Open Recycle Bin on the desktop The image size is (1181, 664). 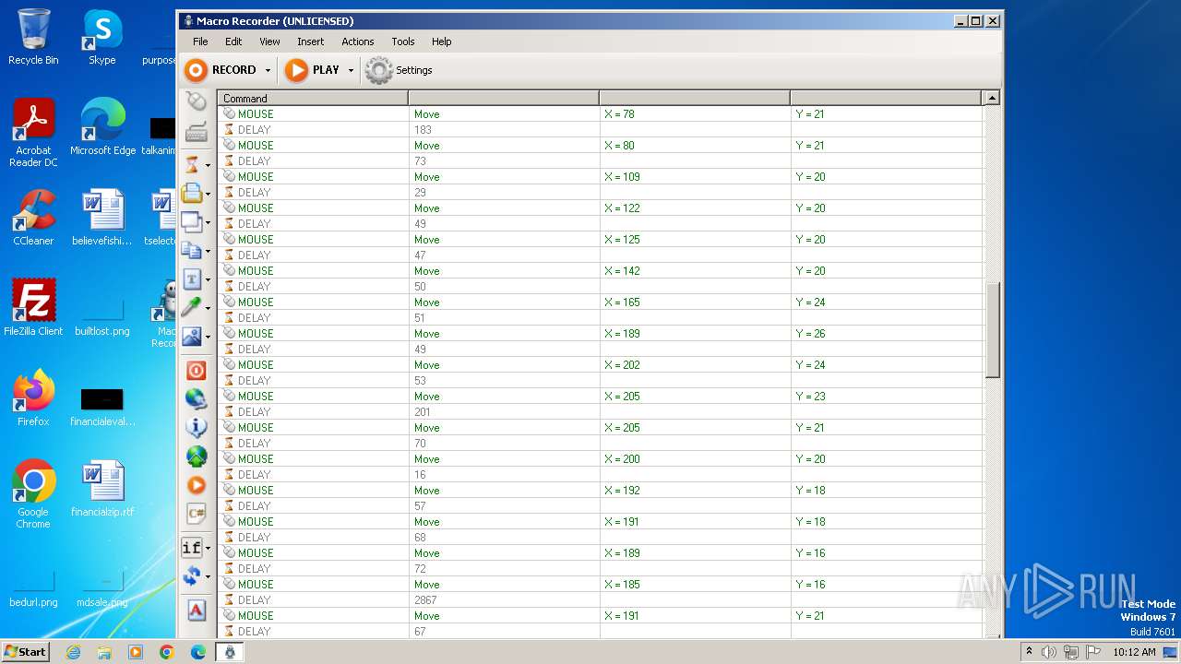tap(33, 37)
